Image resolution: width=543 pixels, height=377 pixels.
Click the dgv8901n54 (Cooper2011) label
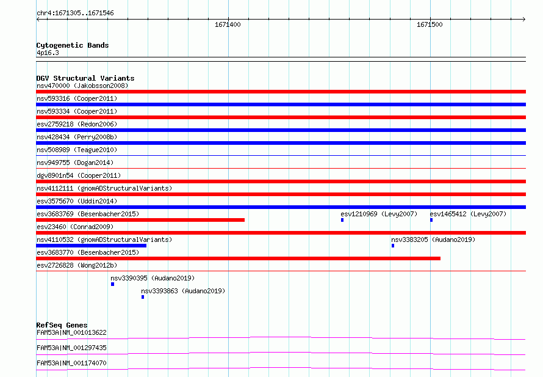tap(79, 175)
